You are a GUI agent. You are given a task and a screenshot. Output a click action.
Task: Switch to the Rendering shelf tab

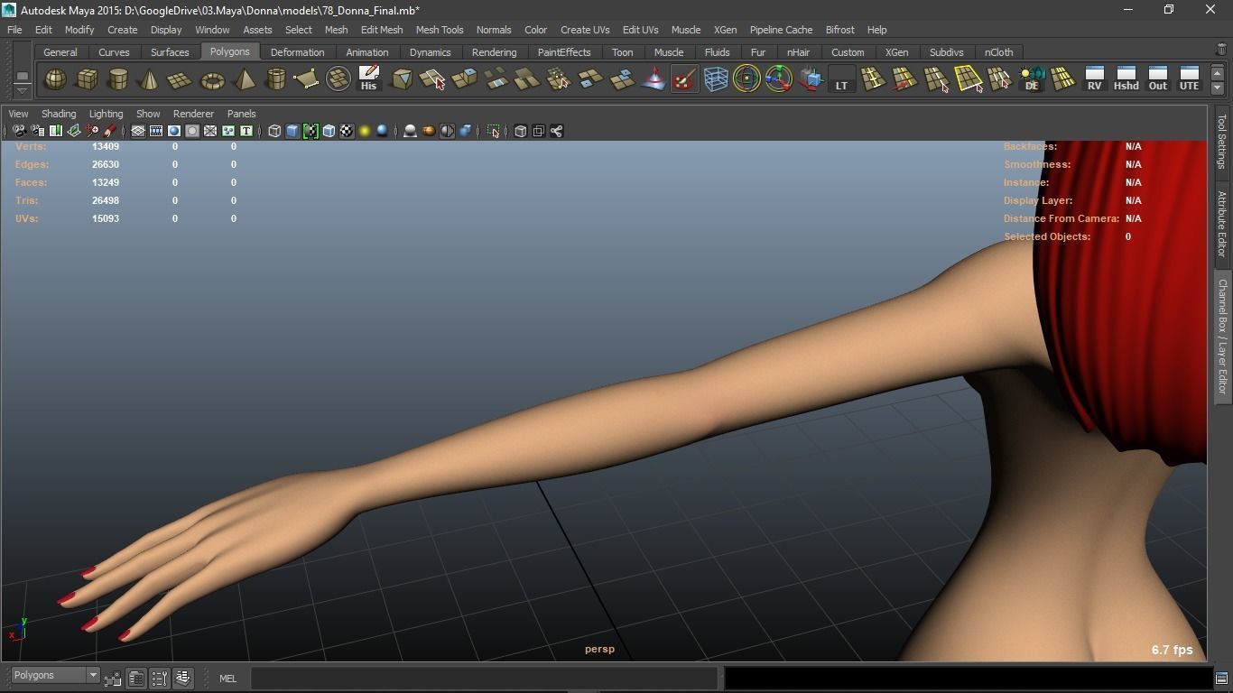tap(494, 52)
